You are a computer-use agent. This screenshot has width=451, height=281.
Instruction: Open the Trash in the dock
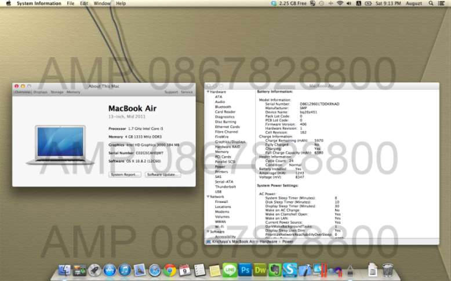388,269
